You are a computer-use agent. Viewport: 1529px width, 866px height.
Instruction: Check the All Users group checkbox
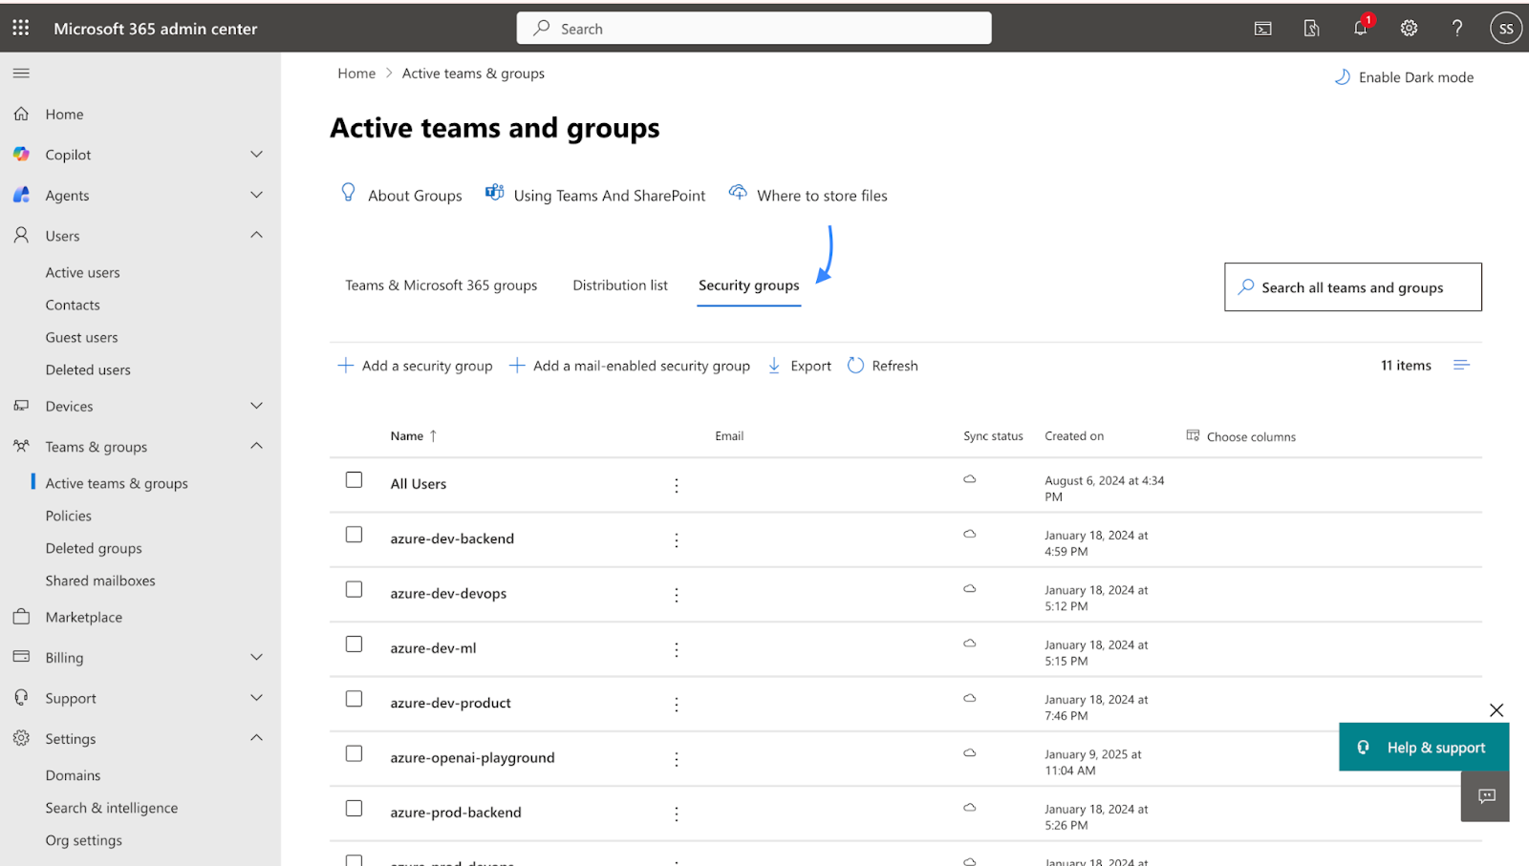(354, 480)
